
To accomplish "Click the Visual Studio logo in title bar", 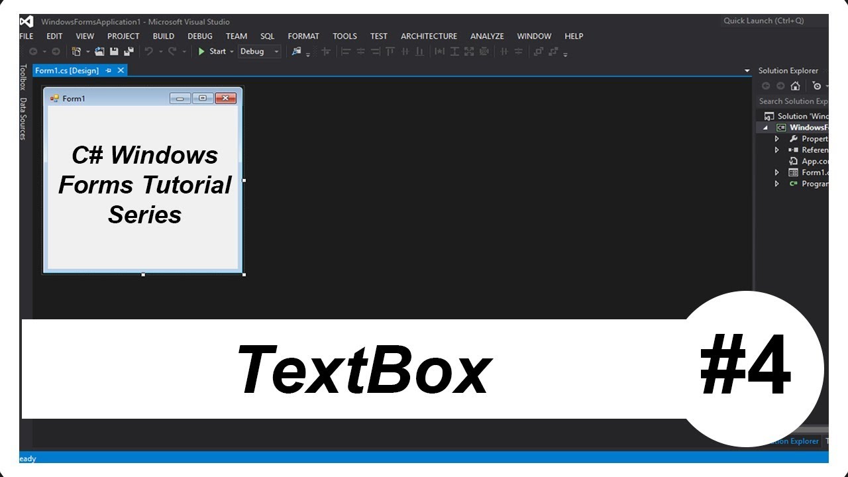I will 26,22.
